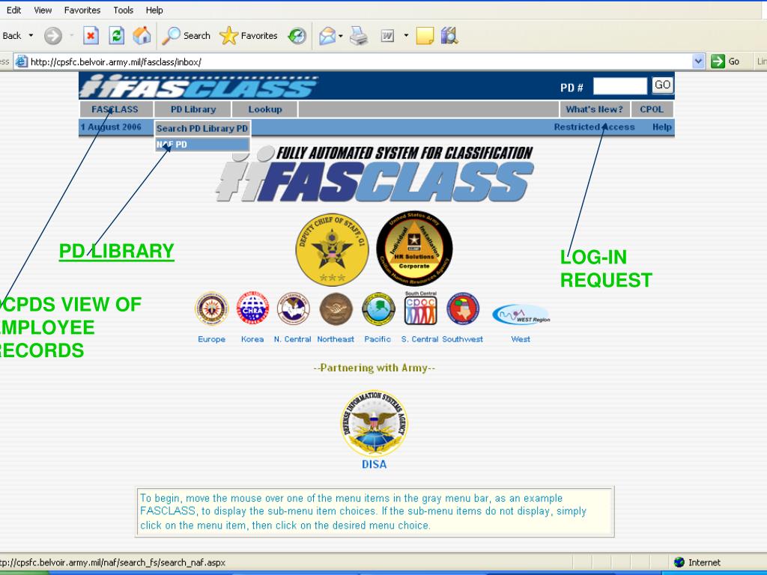Screen dimensions: 767x575
Task: Open the View menu
Action: click(43, 10)
